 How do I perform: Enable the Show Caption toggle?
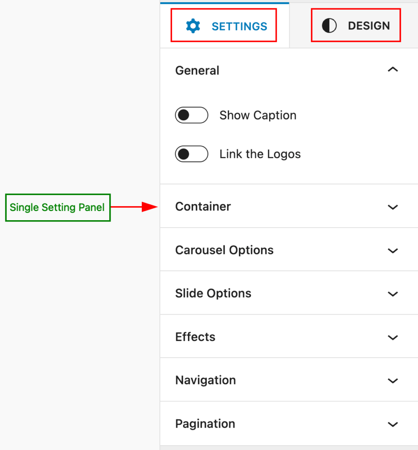191,115
